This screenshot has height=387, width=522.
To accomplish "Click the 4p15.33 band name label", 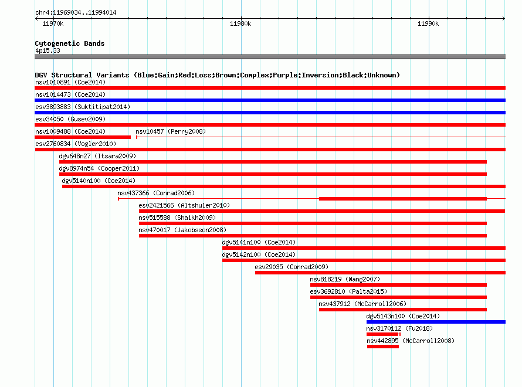I will [48, 50].
